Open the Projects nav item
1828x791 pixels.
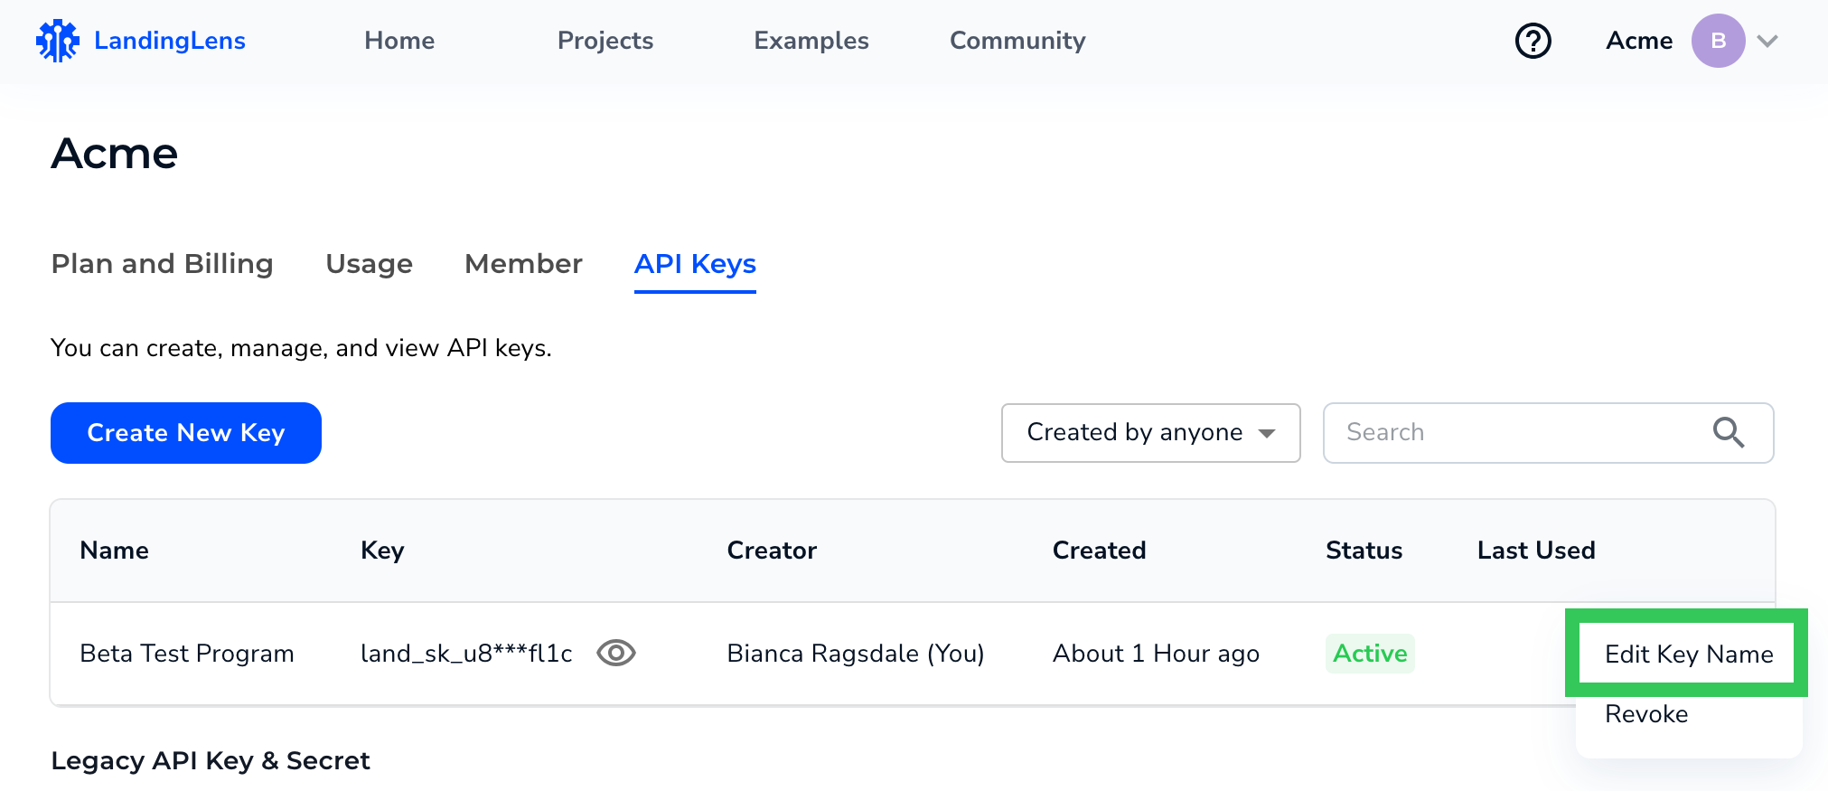(x=605, y=41)
